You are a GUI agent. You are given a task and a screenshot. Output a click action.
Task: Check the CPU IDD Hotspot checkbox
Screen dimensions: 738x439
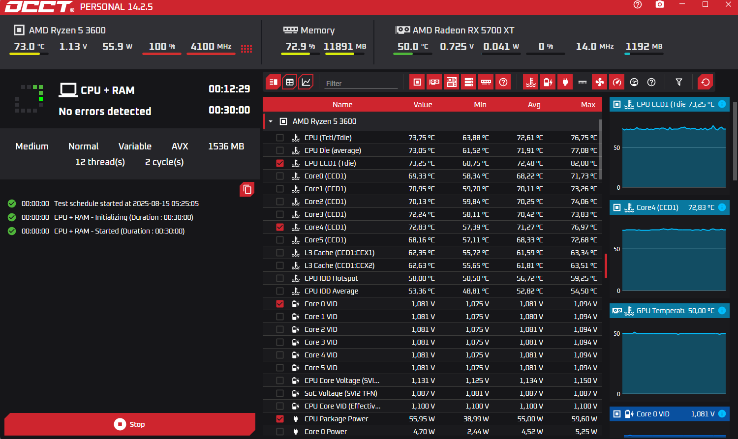pos(280,278)
